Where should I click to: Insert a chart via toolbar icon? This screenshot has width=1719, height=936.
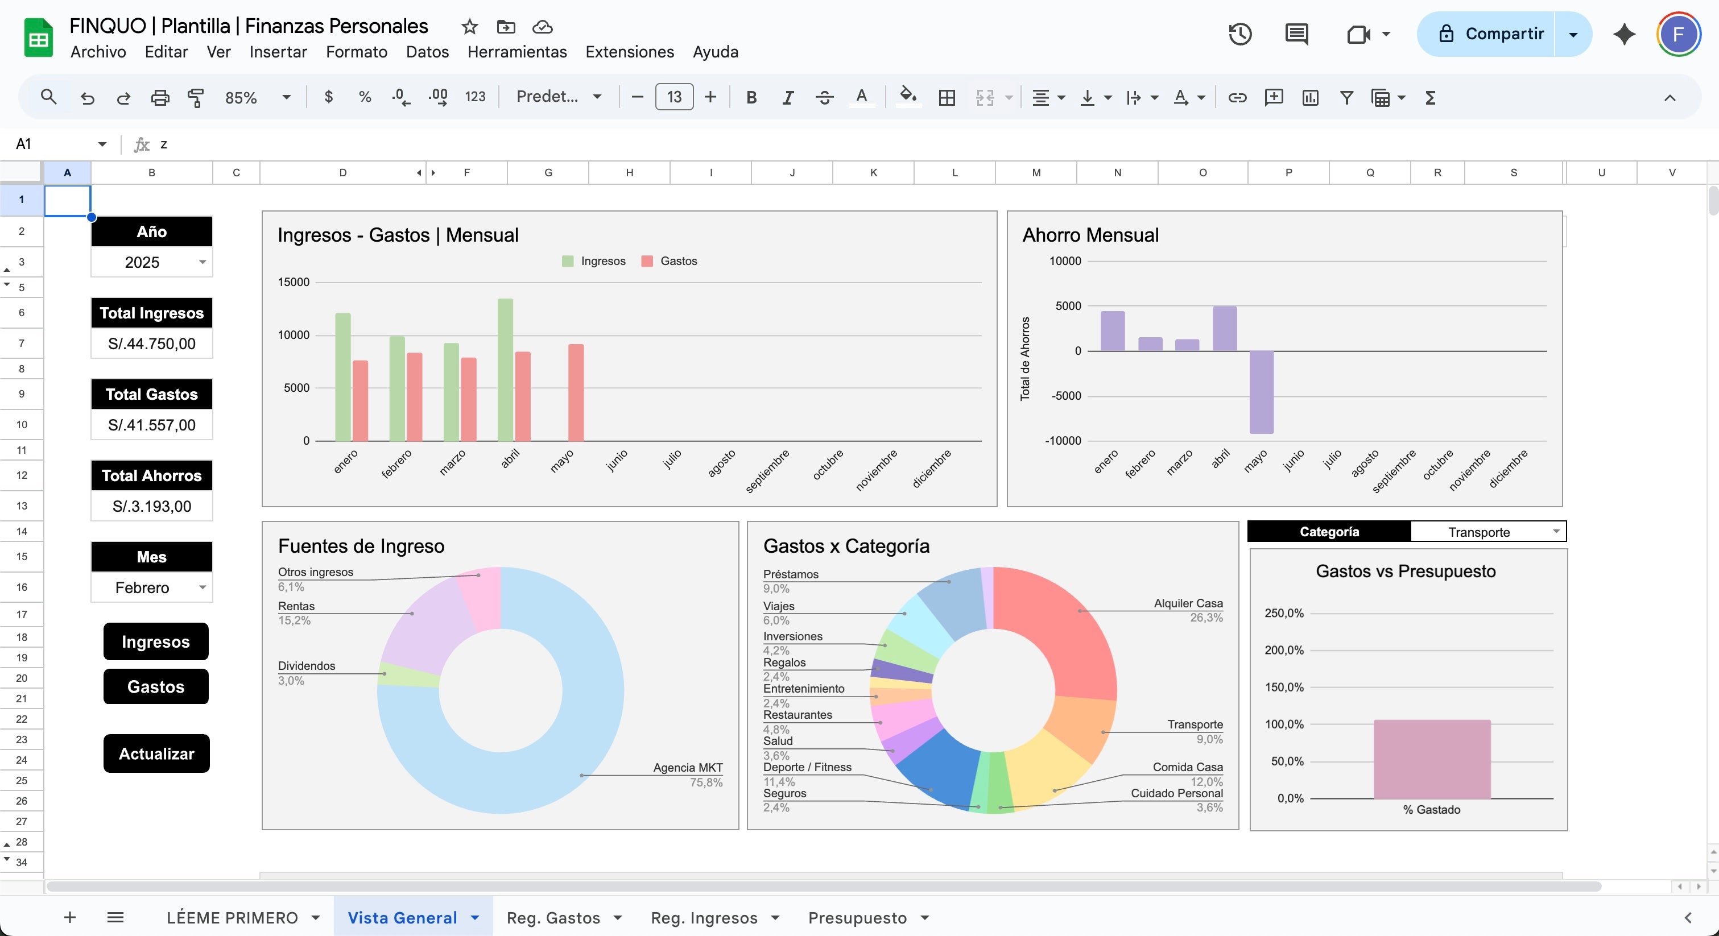click(x=1310, y=97)
